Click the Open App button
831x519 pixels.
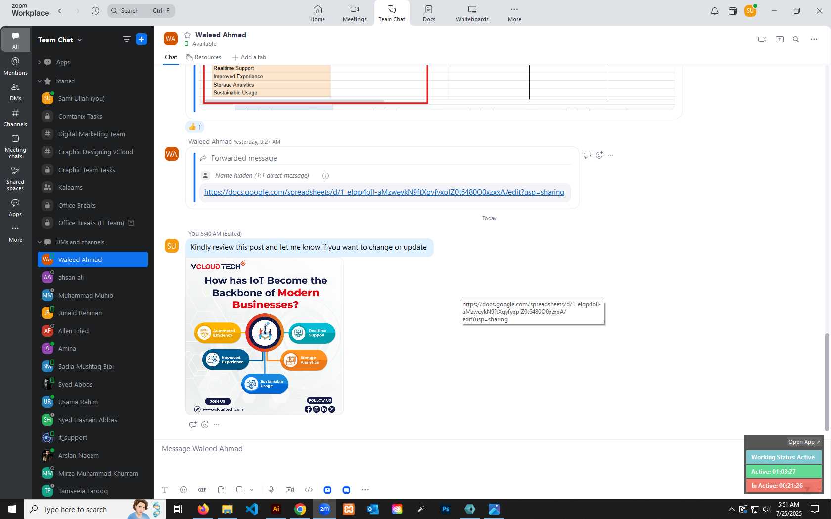pos(804,442)
